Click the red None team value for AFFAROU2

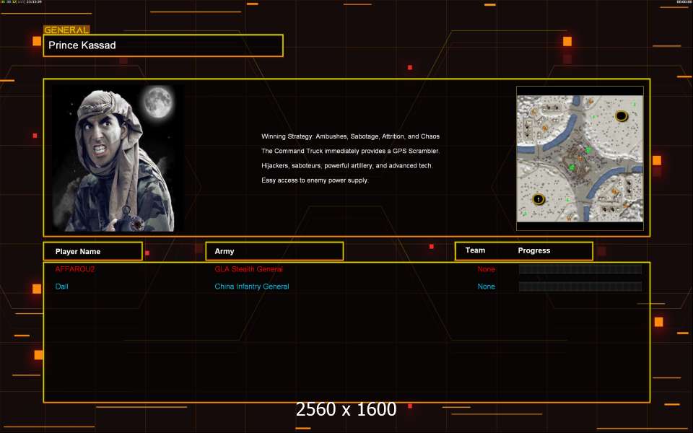pyautogui.click(x=486, y=269)
